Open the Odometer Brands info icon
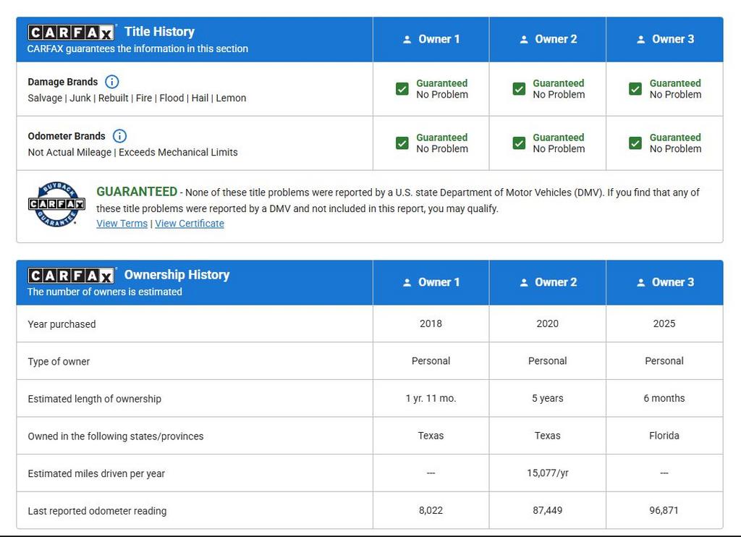Screen dimensions: 741x537 119,136
